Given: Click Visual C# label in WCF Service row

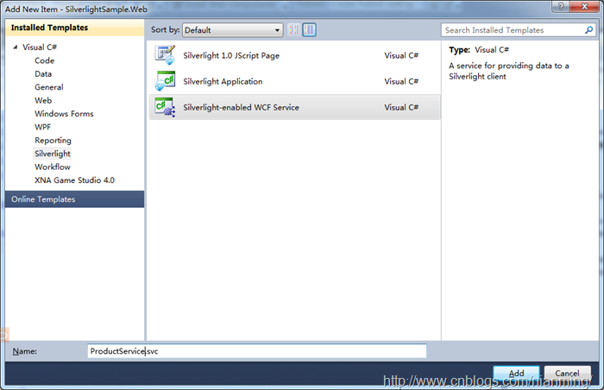Looking at the screenshot, I should pos(401,107).
